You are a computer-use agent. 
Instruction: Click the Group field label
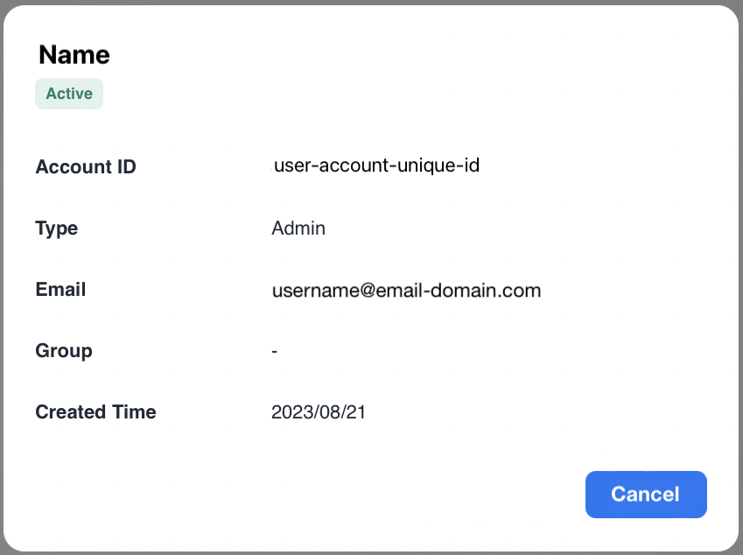(x=64, y=351)
